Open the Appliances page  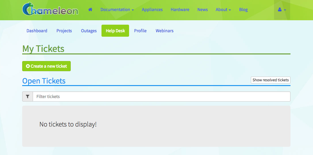[x=152, y=9]
